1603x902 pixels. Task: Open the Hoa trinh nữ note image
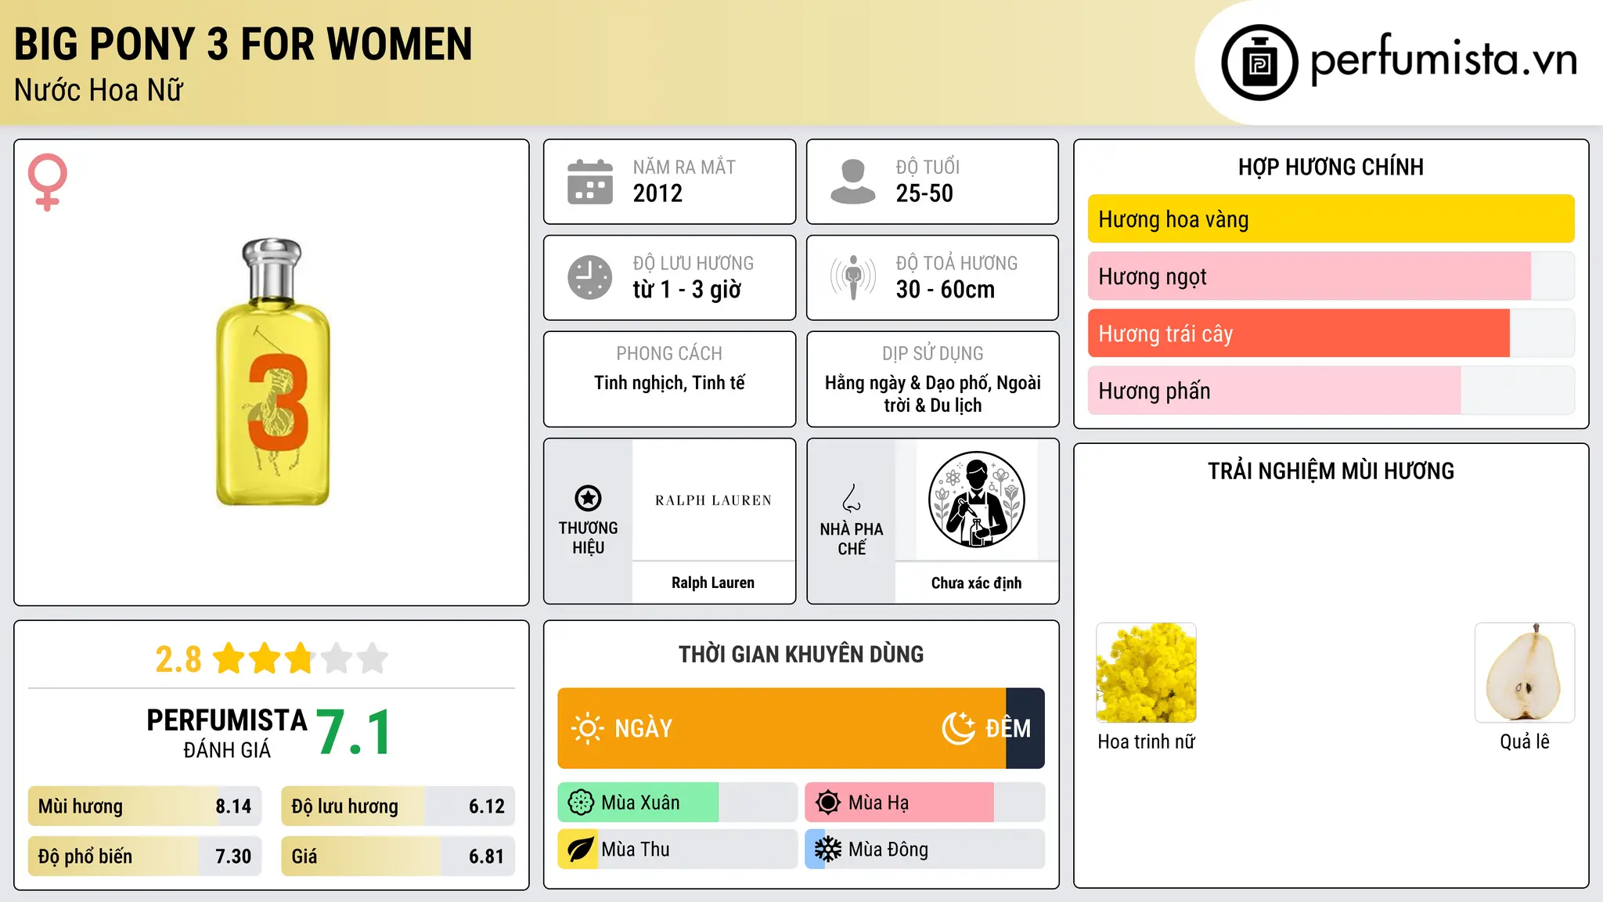pyautogui.click(x=1147, y=673)
